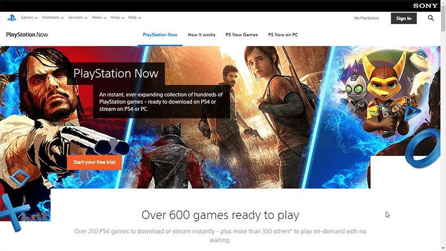Click the 'PlayStation Now' hero banner title
Viewport: 446px width, 251px height.
(x=116, y=74)
